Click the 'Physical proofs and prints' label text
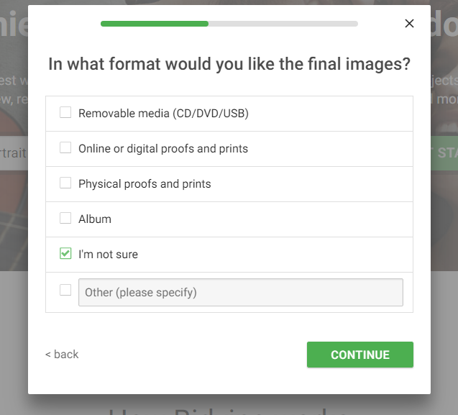 pos(145,184)
